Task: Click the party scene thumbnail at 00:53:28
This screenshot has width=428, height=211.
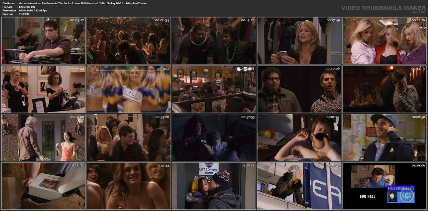Action: pyautogui.click(x=129, y=138)
